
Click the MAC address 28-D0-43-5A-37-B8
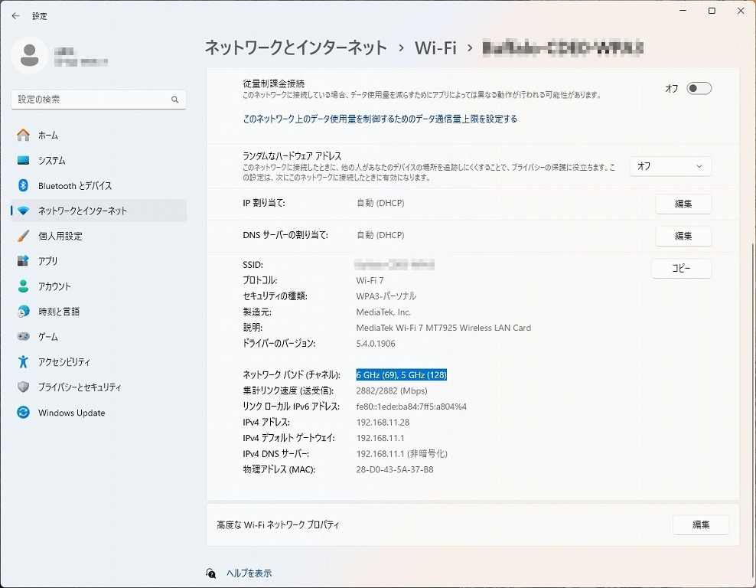click(395, 469)
